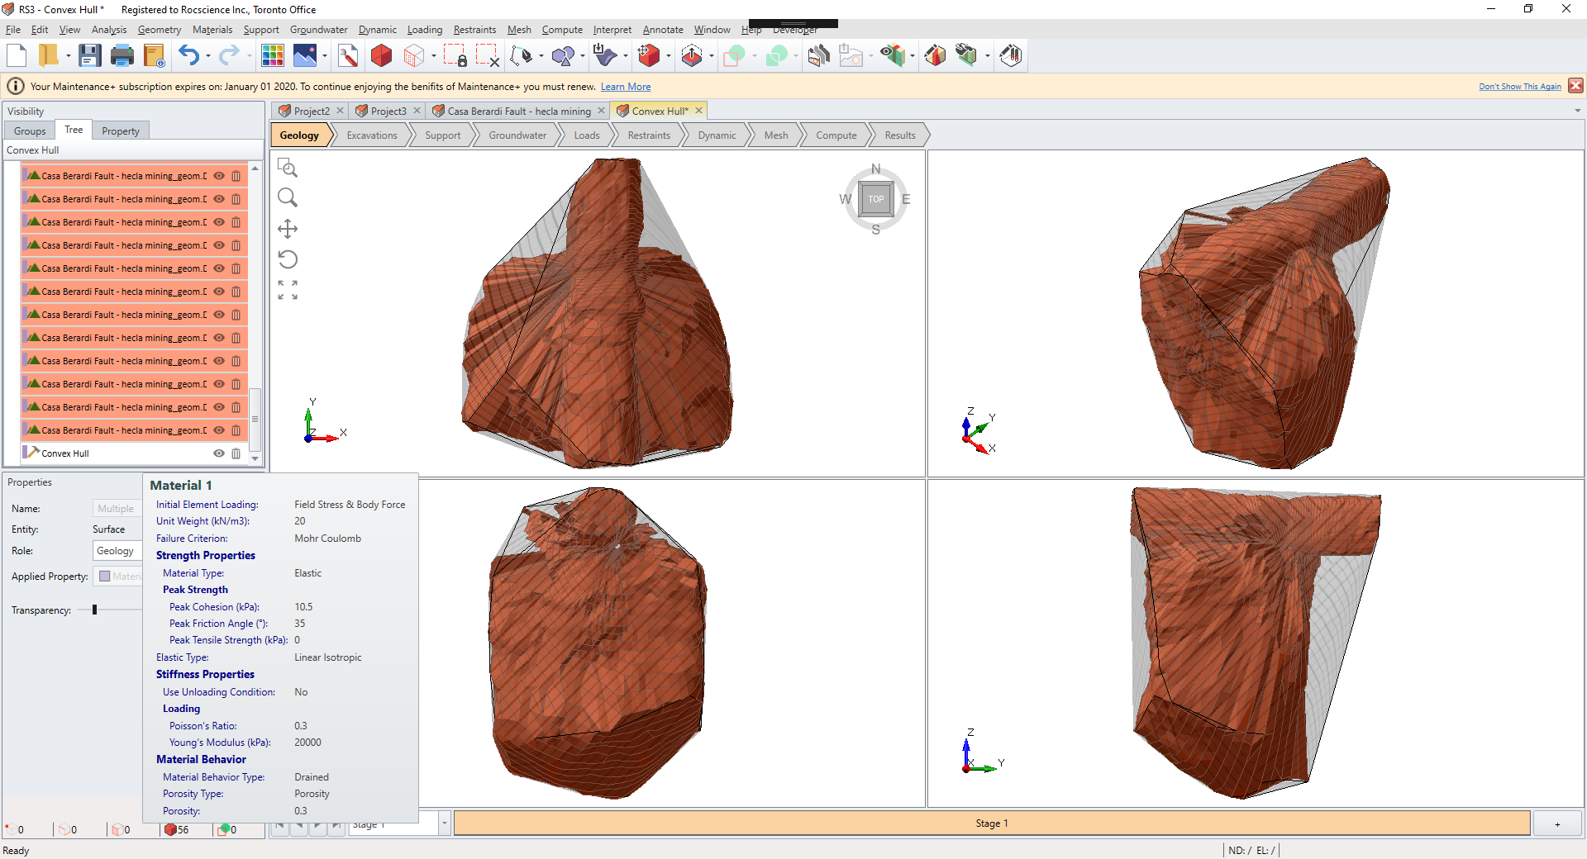Viewport: 1587px width, 859px height.
Task: Hide the Convex Hull using its eye icon
Action: tap(217, 453)
